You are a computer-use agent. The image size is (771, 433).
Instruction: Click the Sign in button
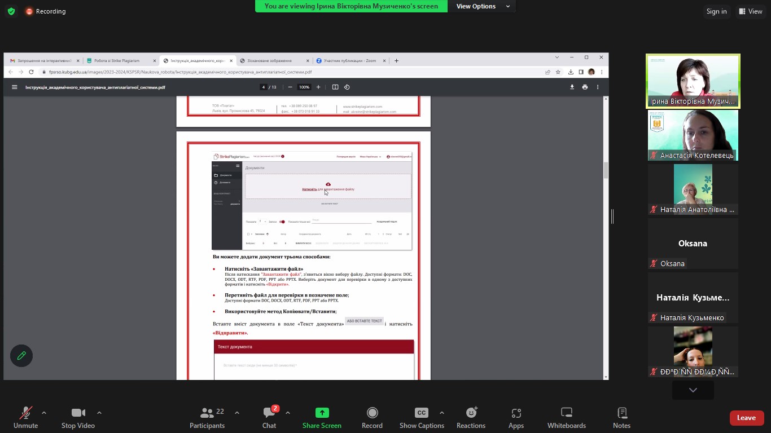click(716, 11)
